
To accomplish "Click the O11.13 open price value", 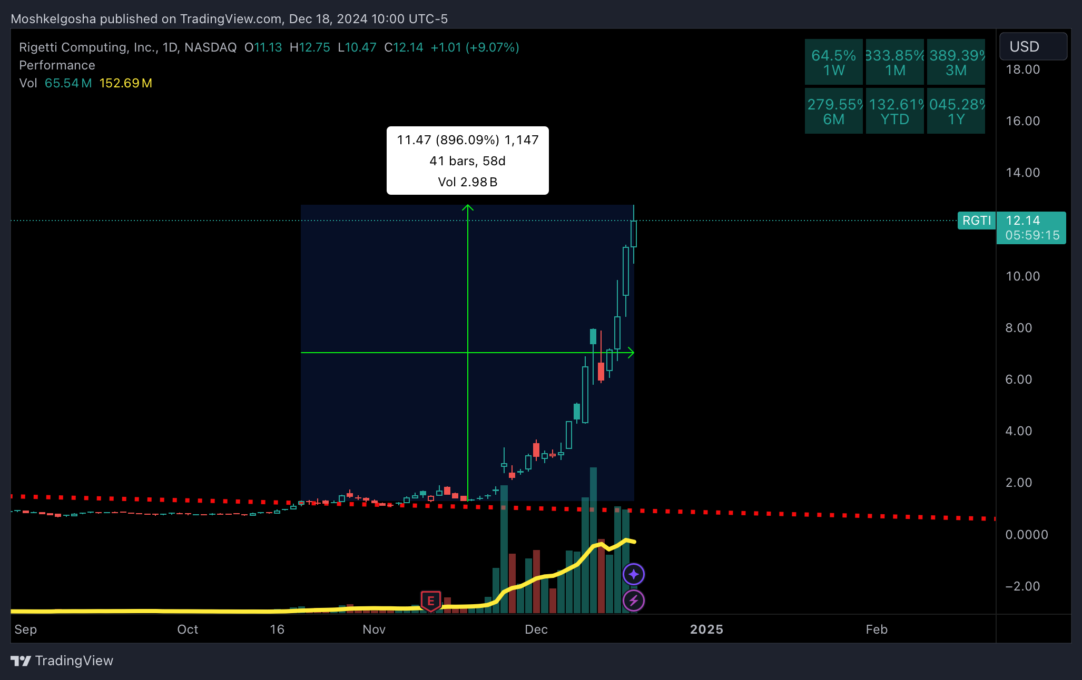I will (263, 47).
